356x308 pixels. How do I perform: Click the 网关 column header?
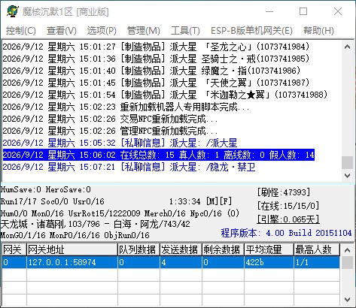pyautogui.click(x=14, y=249)
